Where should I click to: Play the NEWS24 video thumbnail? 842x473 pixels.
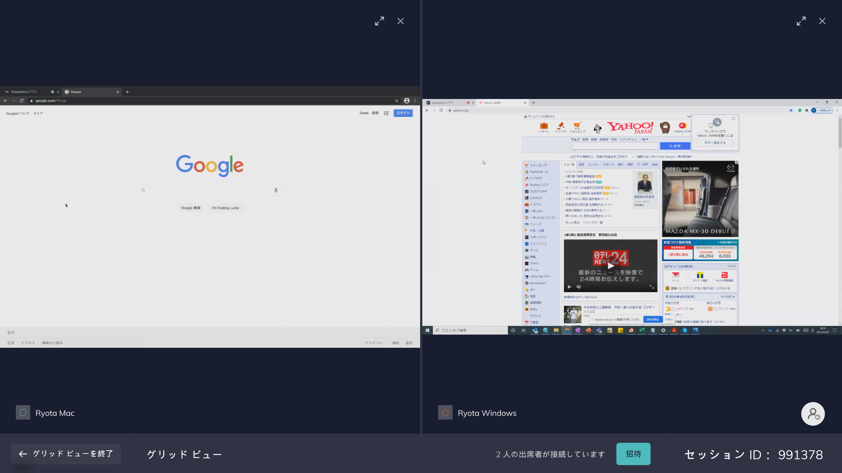pyautogui.click(x=610, y=265)
